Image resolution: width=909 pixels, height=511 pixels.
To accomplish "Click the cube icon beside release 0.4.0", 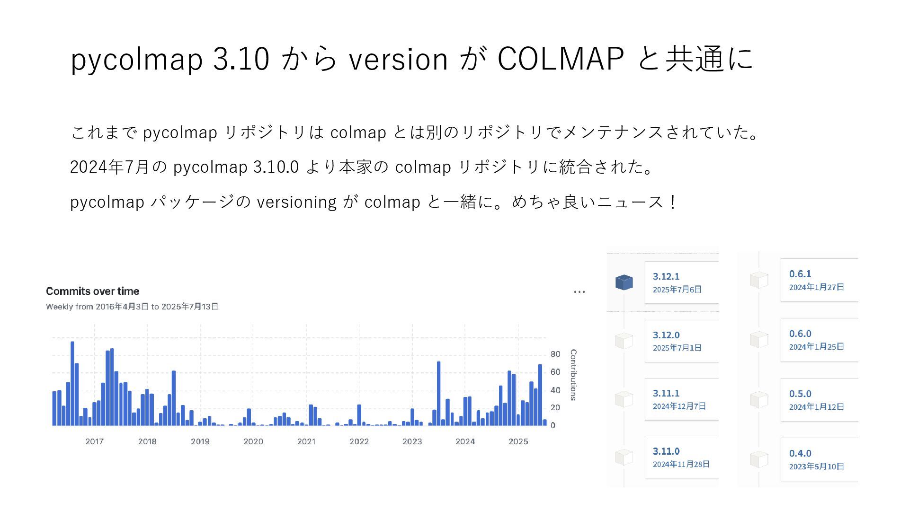I will (759, 459).
